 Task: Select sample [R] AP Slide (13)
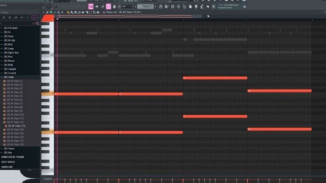point(16,126)
